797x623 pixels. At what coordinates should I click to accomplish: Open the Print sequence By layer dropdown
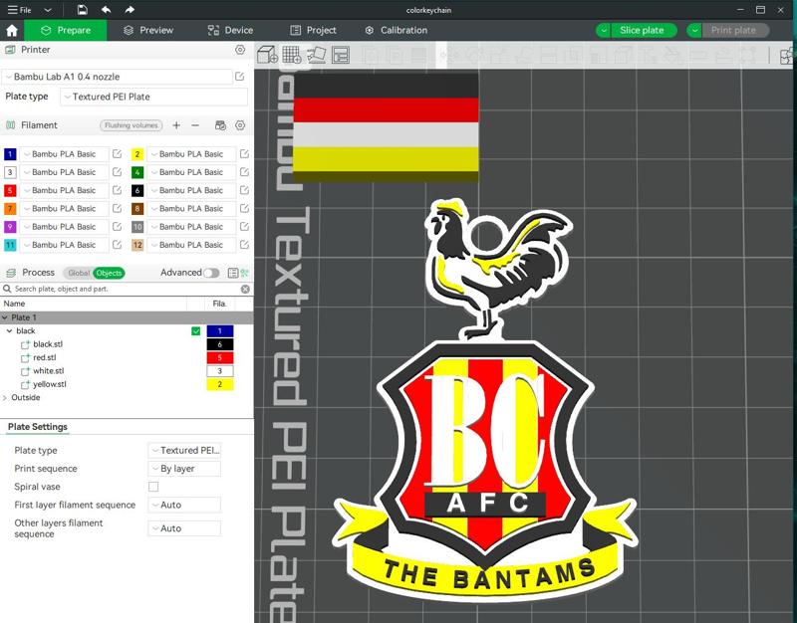click(184, 469)
